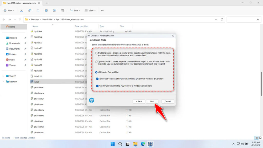
Task: Click the See more ellipsis menu
Action: pyautogui.click(x=103, y=11)
